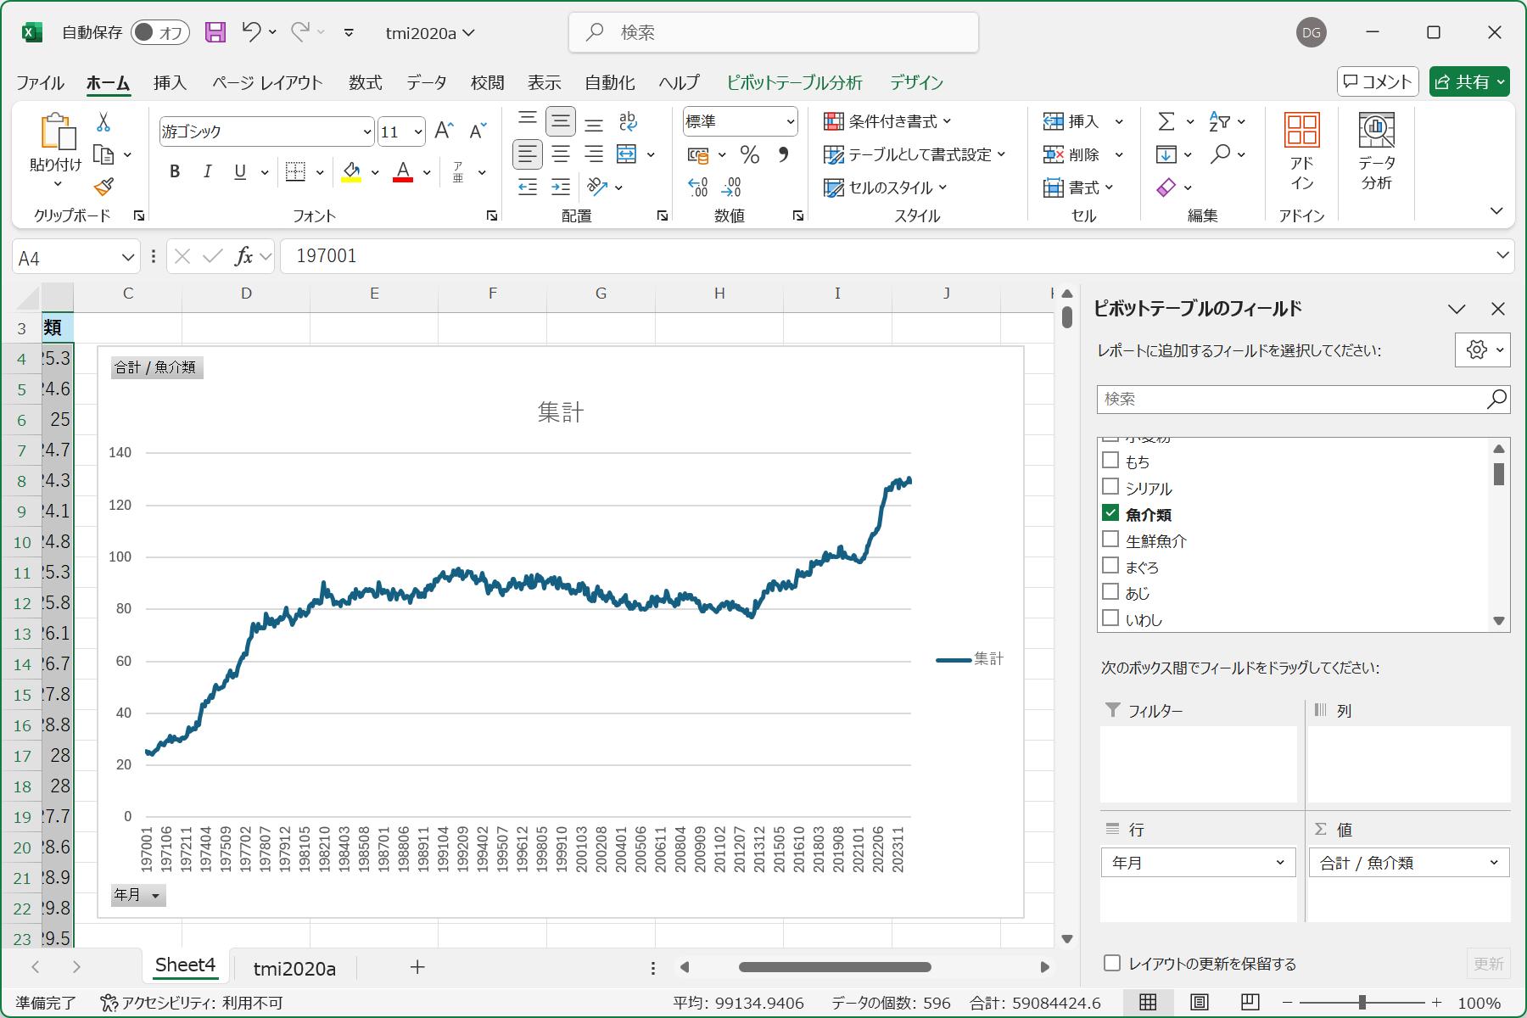Toggle the AutoSave switch
Image resolution: width=1527 pixels, height=1018 pixels.
[x=159, y=32]
